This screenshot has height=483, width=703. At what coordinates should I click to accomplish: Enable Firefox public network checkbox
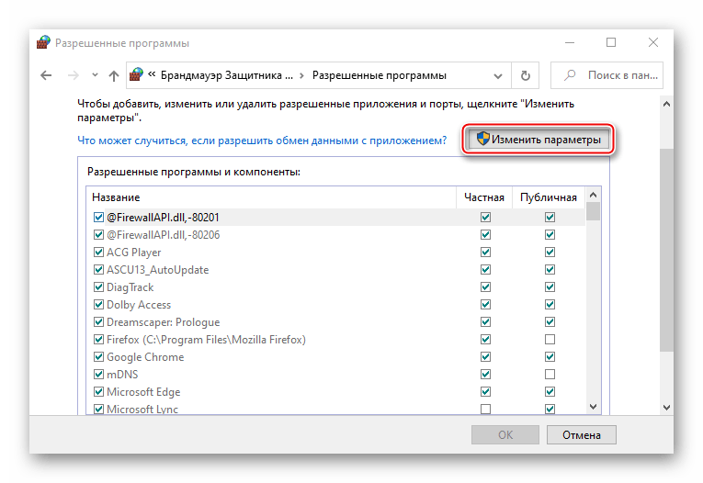tap(550, 340)
